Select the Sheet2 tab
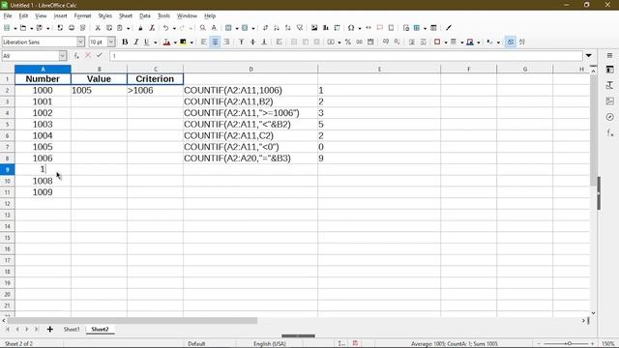Image resolution: width=619 pixels, height=348 pixels. (100, 329)
